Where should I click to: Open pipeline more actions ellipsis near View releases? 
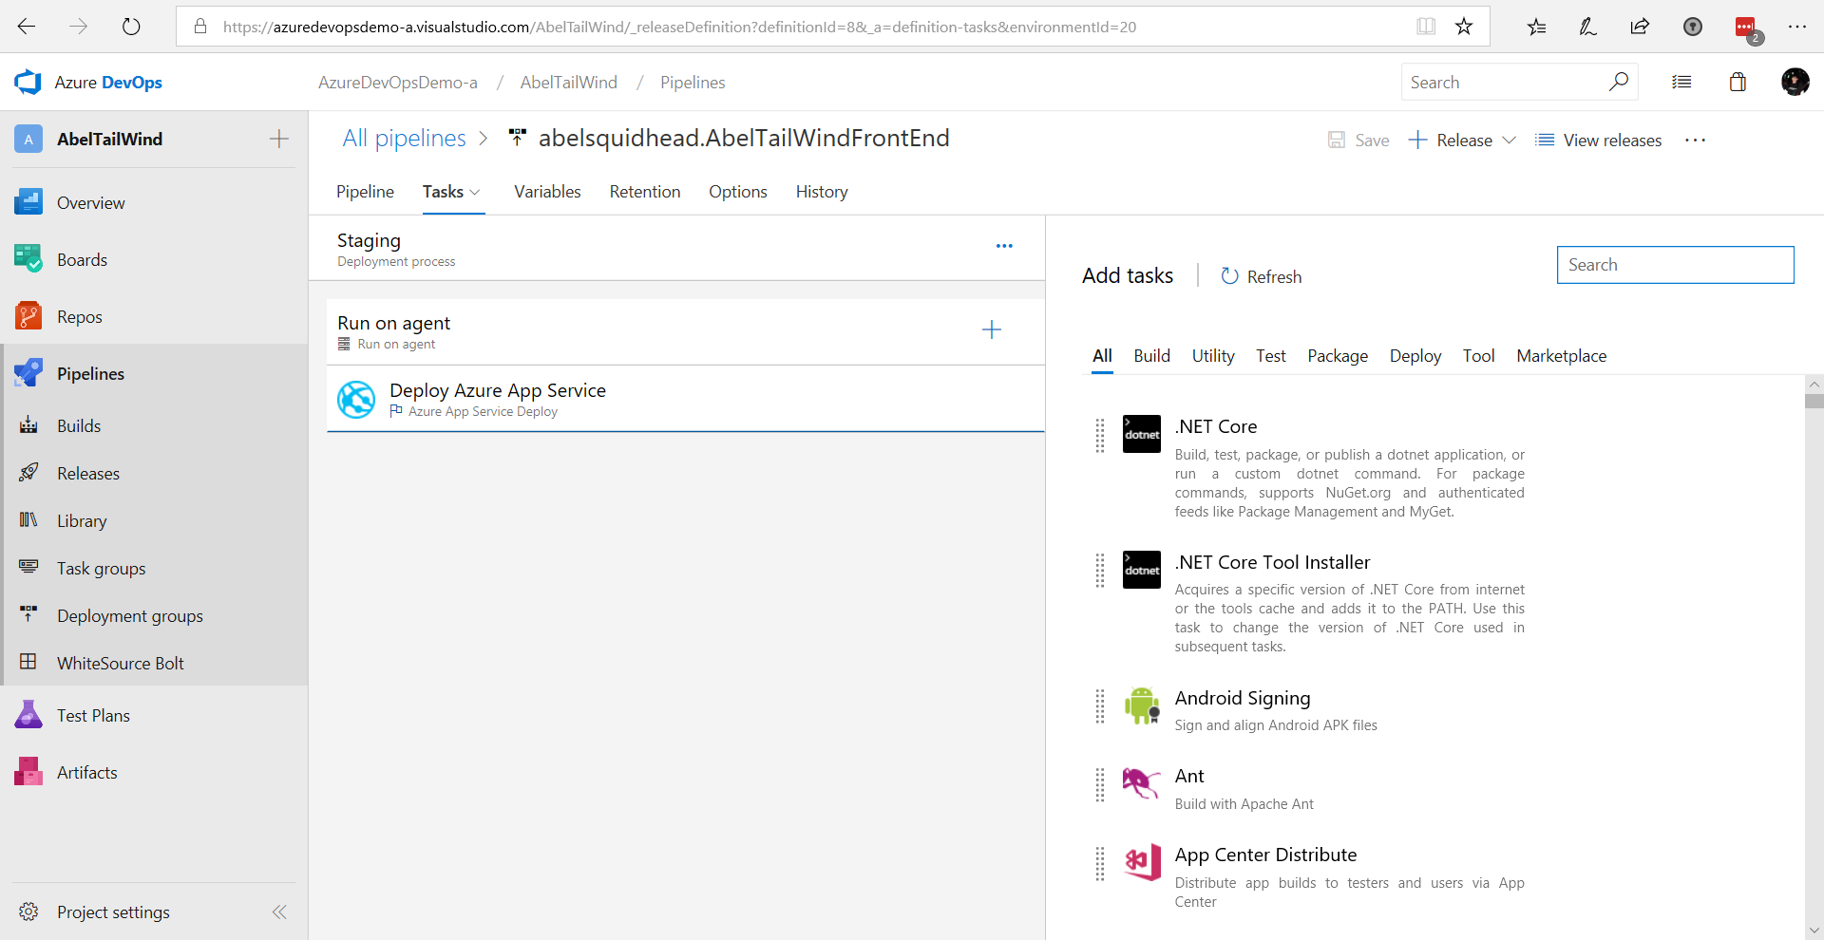point(1695,141)
